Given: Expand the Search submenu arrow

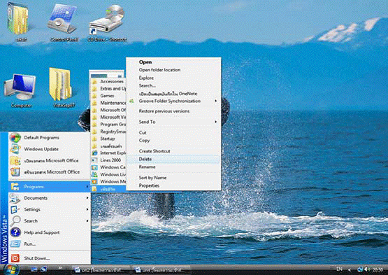Looking at the screenshot, I should (87, 220).
